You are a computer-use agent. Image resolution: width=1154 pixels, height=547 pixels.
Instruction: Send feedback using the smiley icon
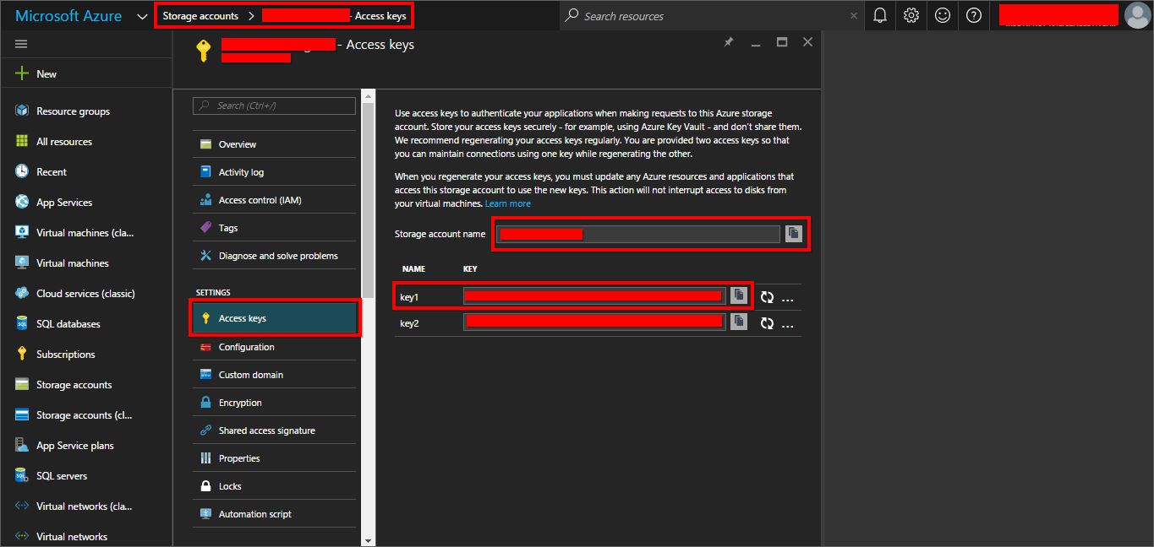pyautogui.click(x=942, y=15)
